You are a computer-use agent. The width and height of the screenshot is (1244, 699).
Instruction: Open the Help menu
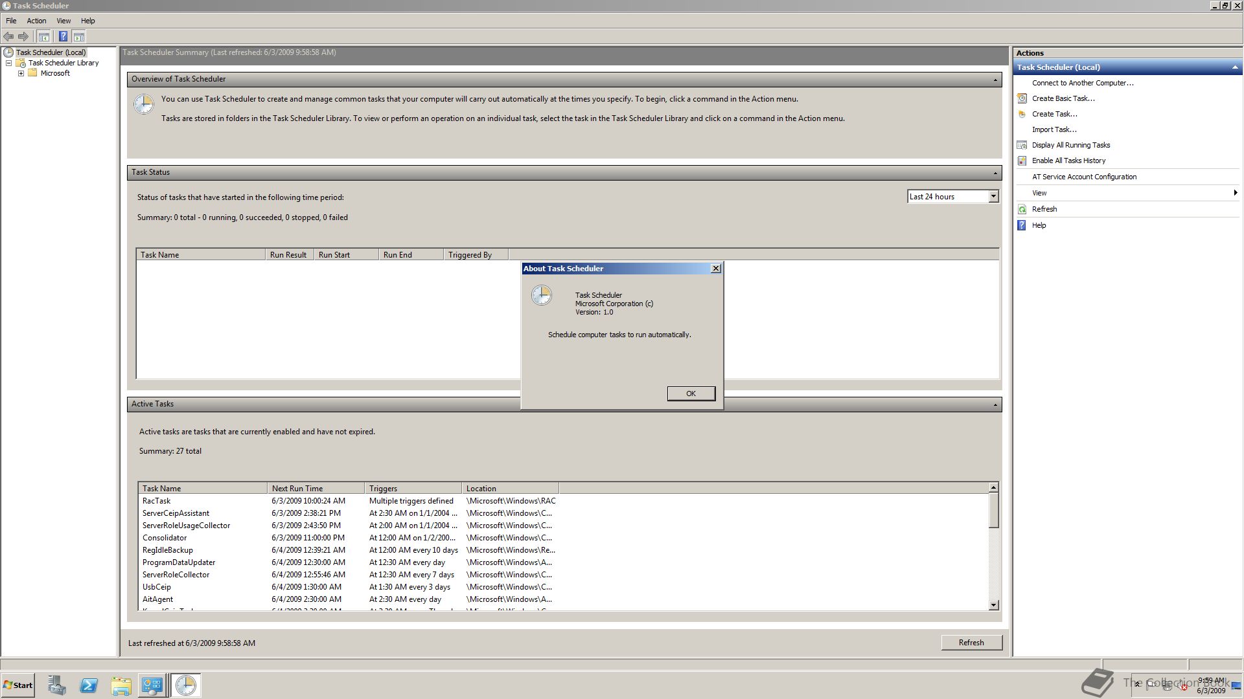tap(88, 21)
